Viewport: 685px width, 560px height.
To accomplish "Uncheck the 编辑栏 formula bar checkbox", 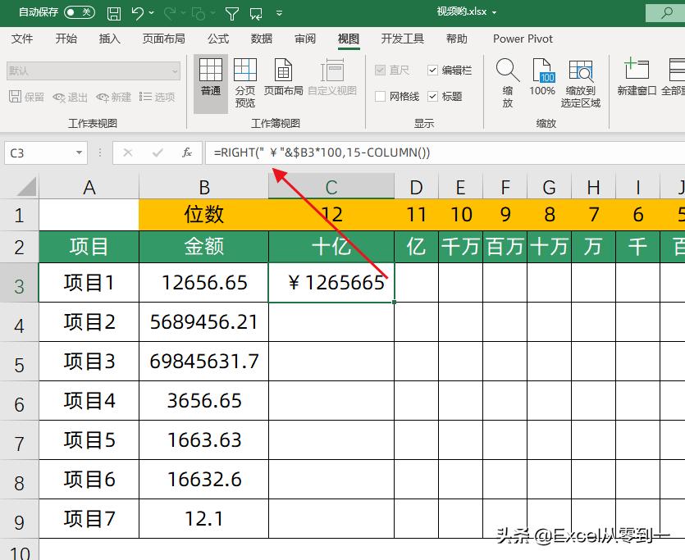I will pos(433,69).
